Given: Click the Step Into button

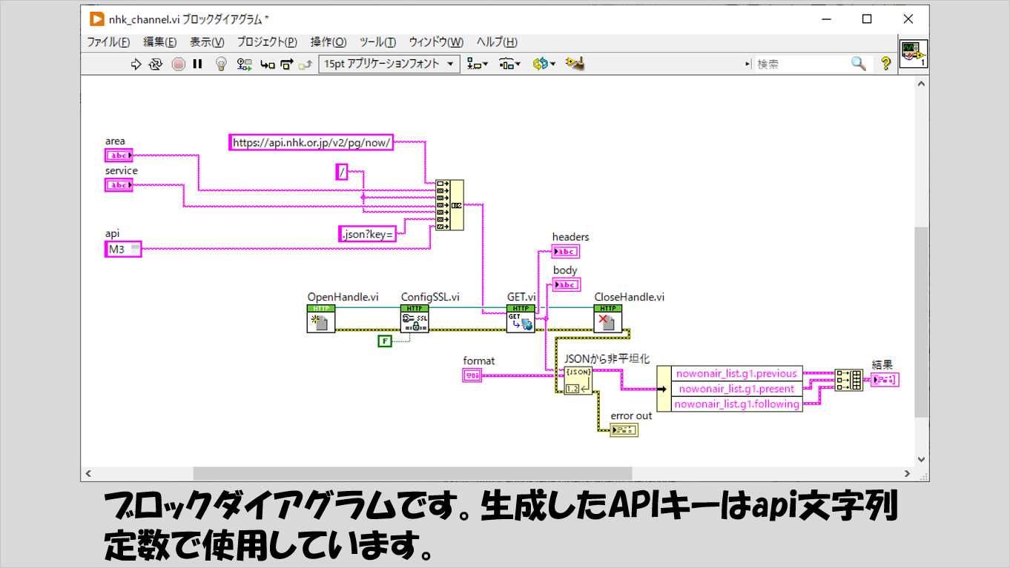Looking at the screenshot, I should pos(268,64).
